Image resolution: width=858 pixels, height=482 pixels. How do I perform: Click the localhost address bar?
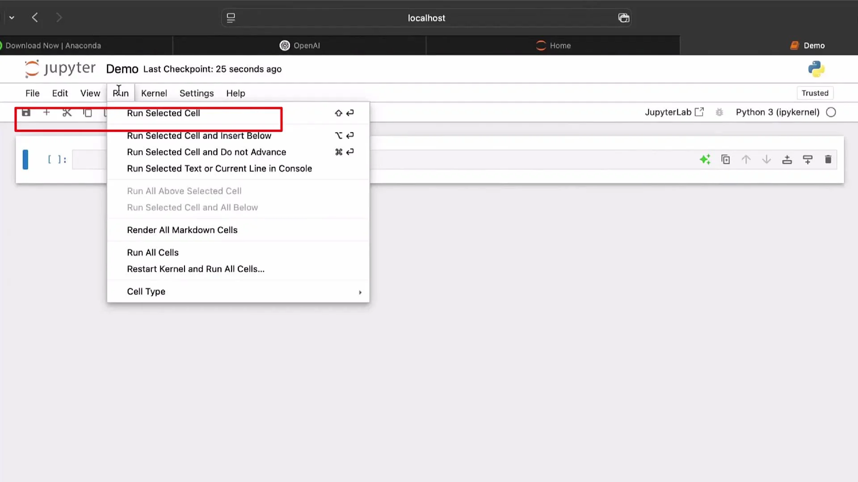426,18
